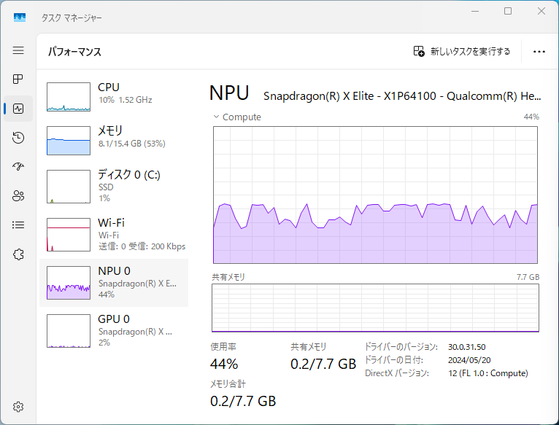Expand the Compute graph selector chevron
The image size is (559, 425).
tap(216, 117)
